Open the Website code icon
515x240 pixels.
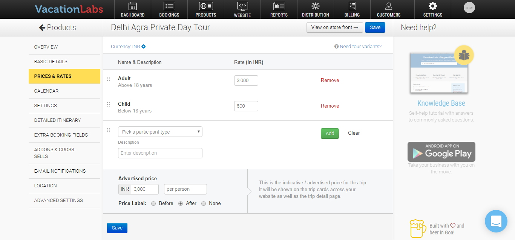coord(242,6)
